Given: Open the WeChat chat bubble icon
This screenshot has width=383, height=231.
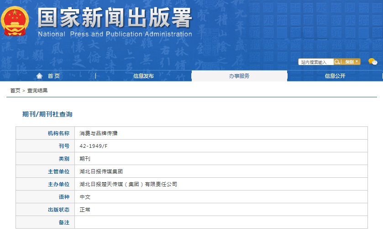Looking at the screenshot, I should 373,62.
